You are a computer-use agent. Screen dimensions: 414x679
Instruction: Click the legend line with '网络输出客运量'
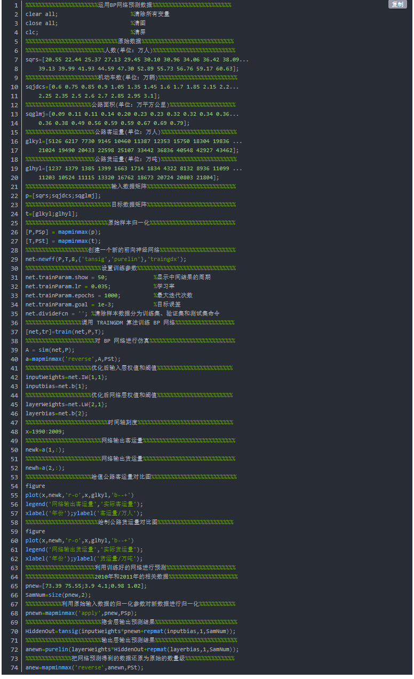click(x=84, y=504)
